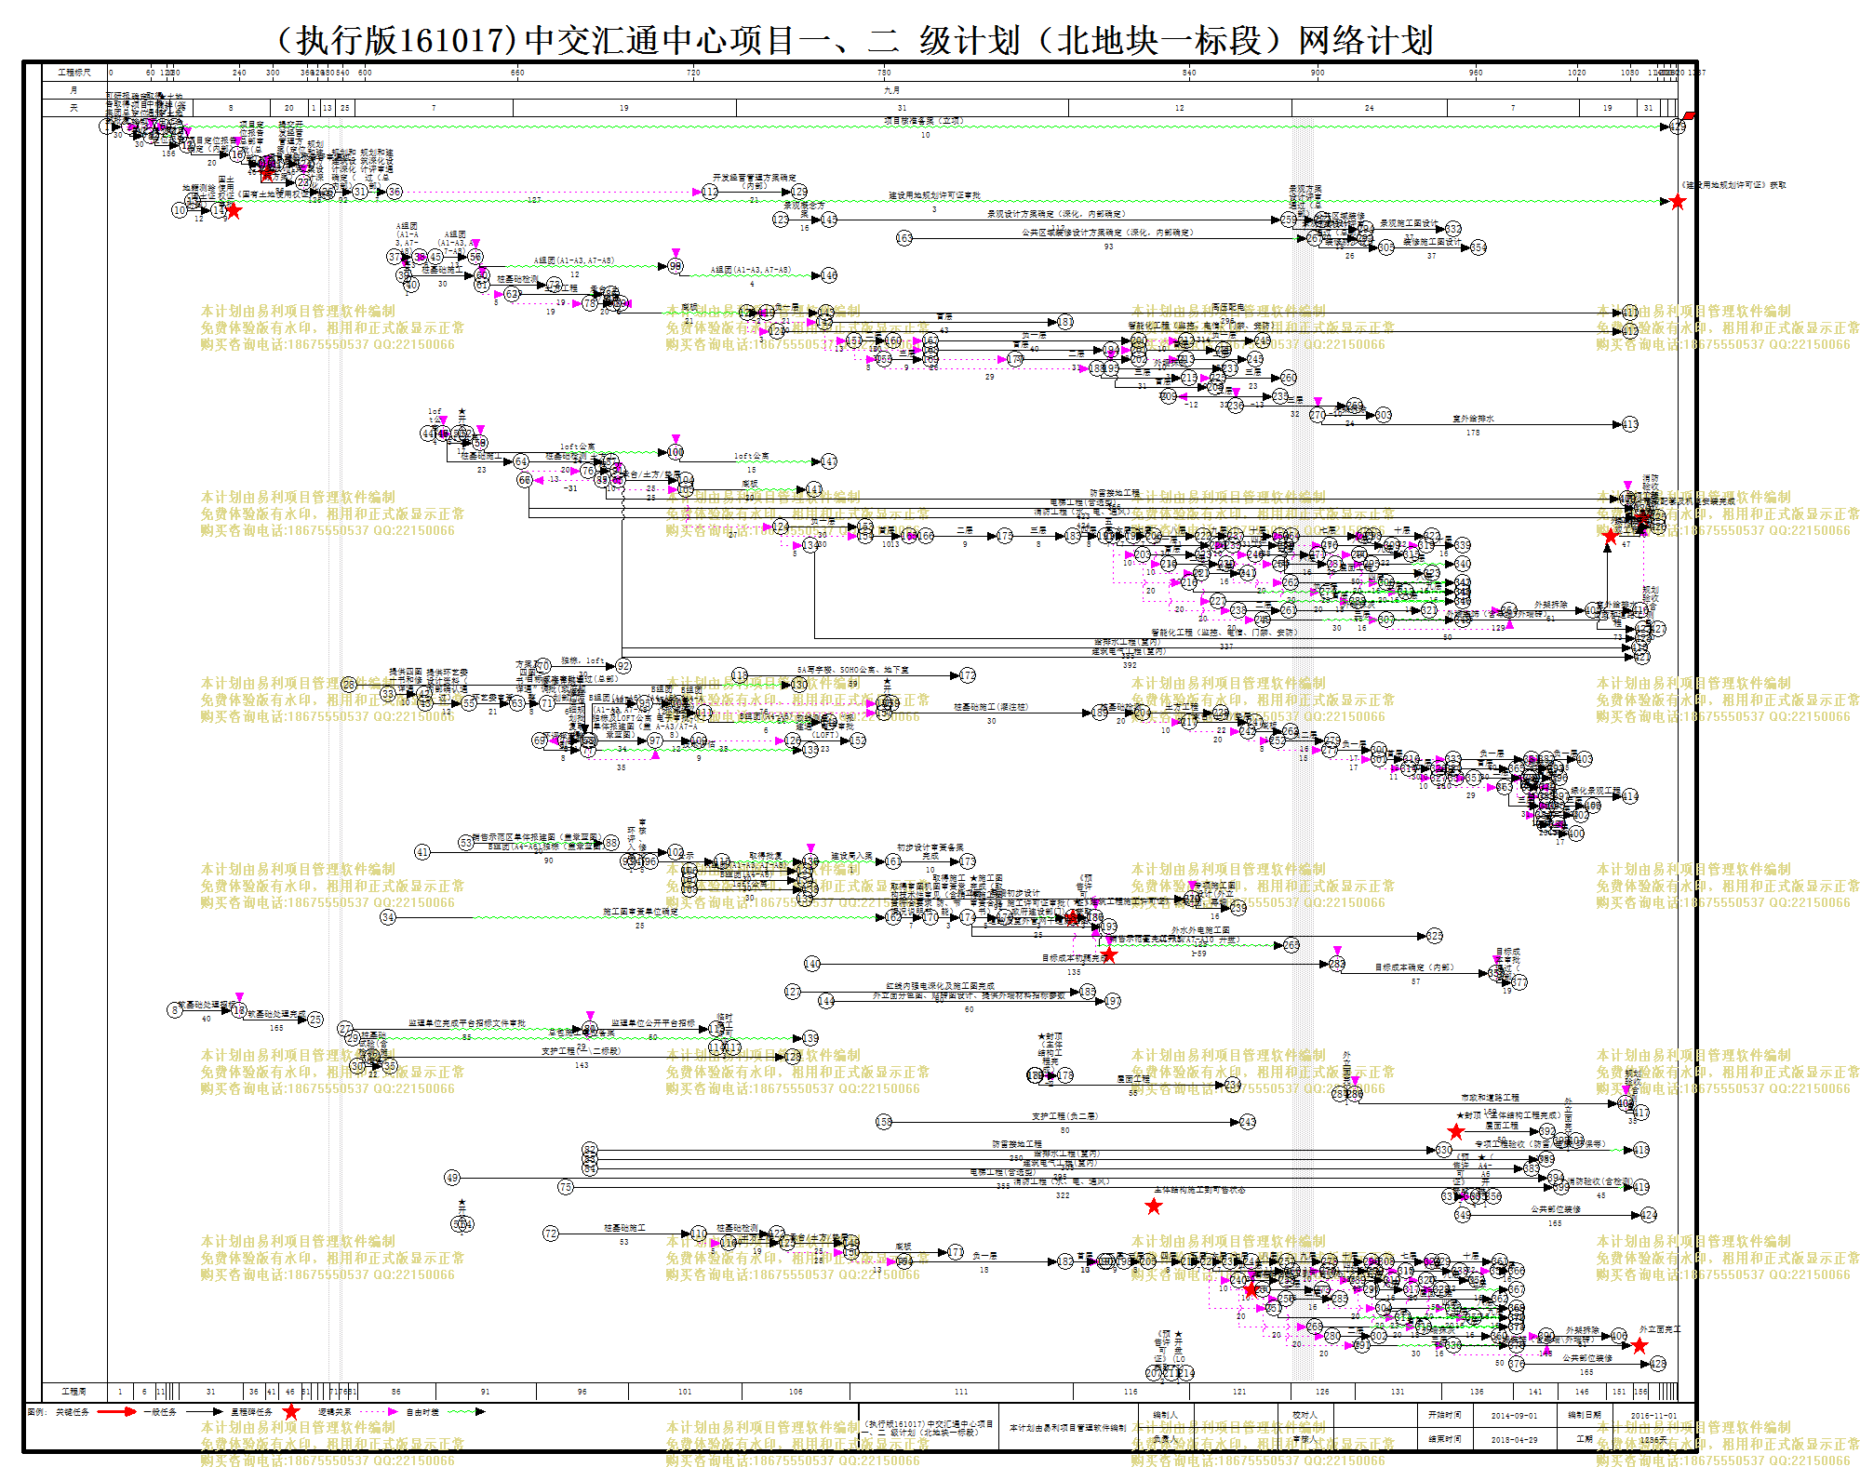Image resolution: width=1860 pixels, height=1467 pixels.
Task: Select node 428 at the bottom right
Action: [x=1658, y=1364]
